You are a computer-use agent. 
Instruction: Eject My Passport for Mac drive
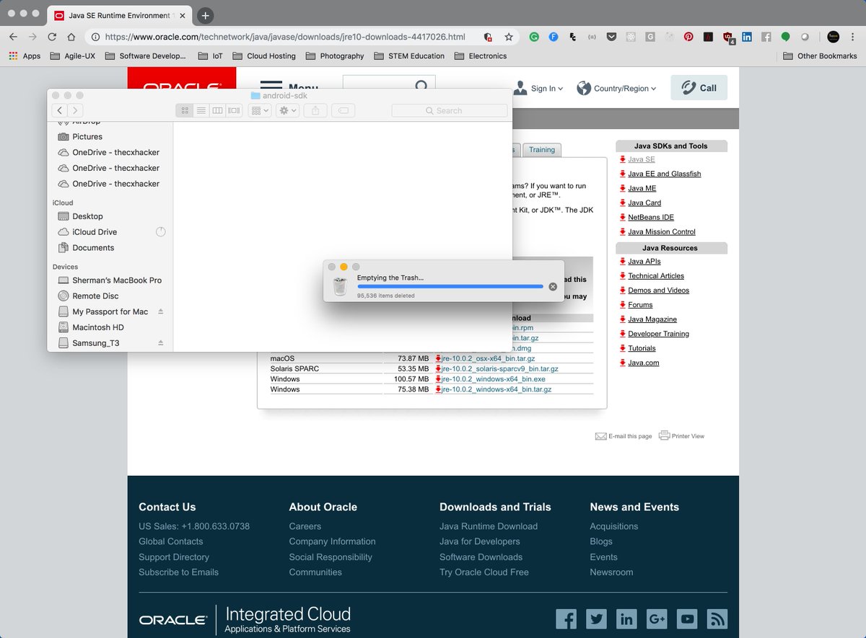click(161, 311)
